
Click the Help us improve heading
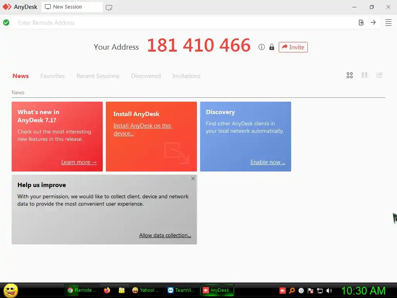(41, 185)
